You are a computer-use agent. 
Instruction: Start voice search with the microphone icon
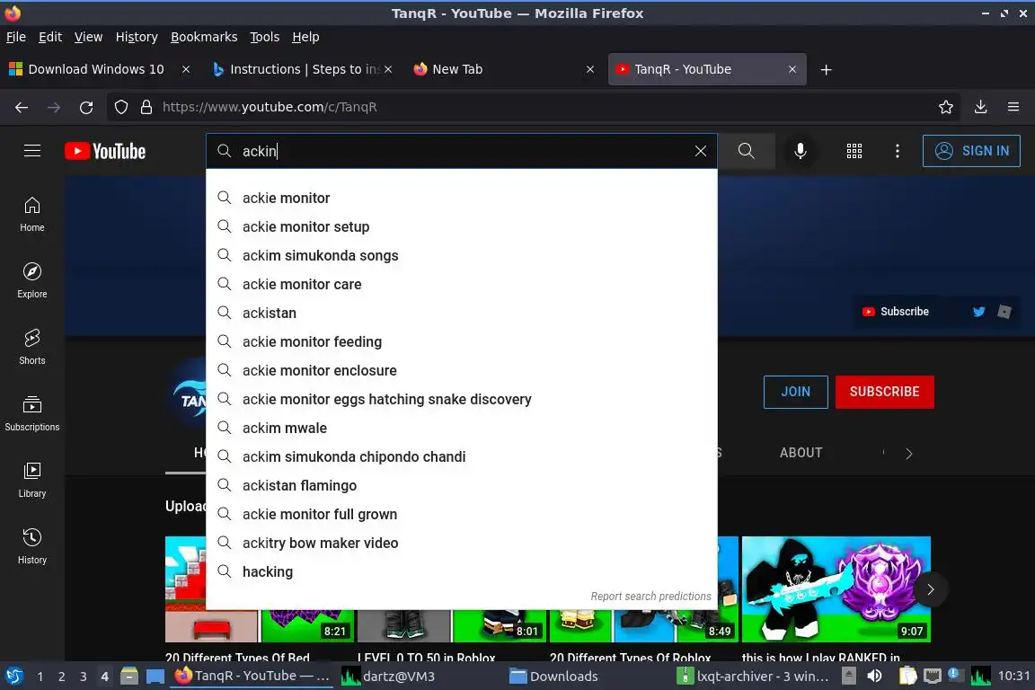click(800, 151)
